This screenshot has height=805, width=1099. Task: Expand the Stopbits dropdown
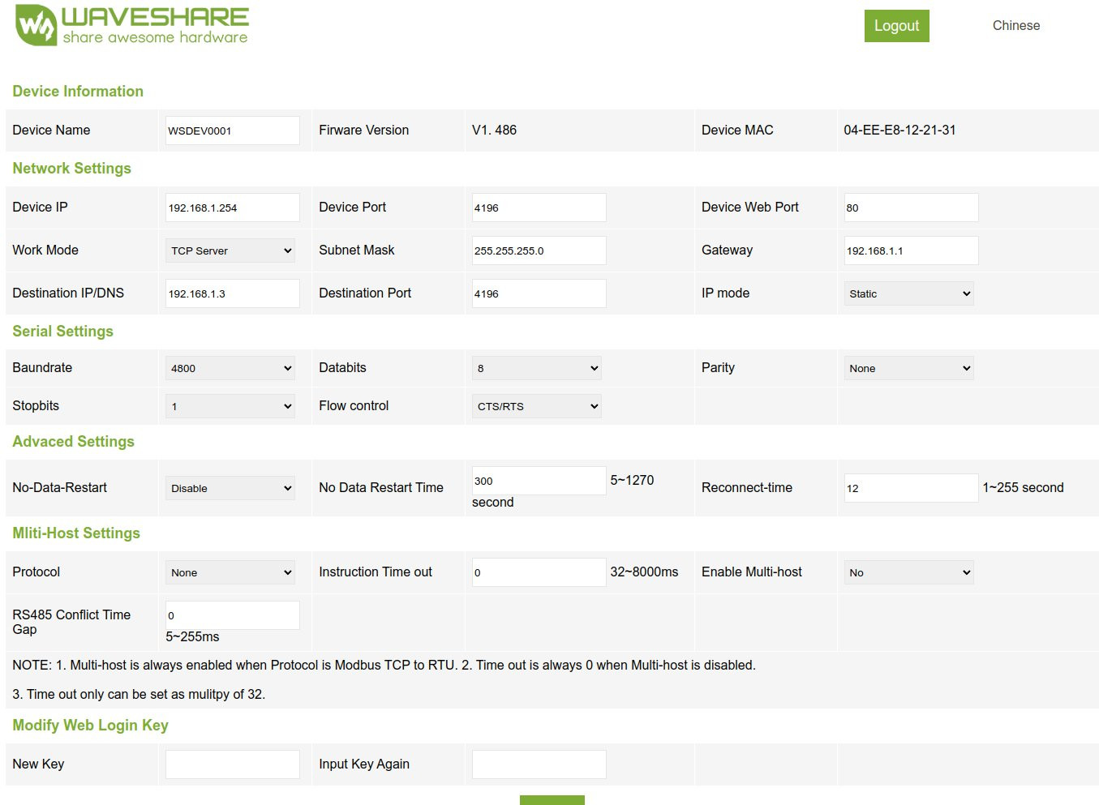coord(230,406)
